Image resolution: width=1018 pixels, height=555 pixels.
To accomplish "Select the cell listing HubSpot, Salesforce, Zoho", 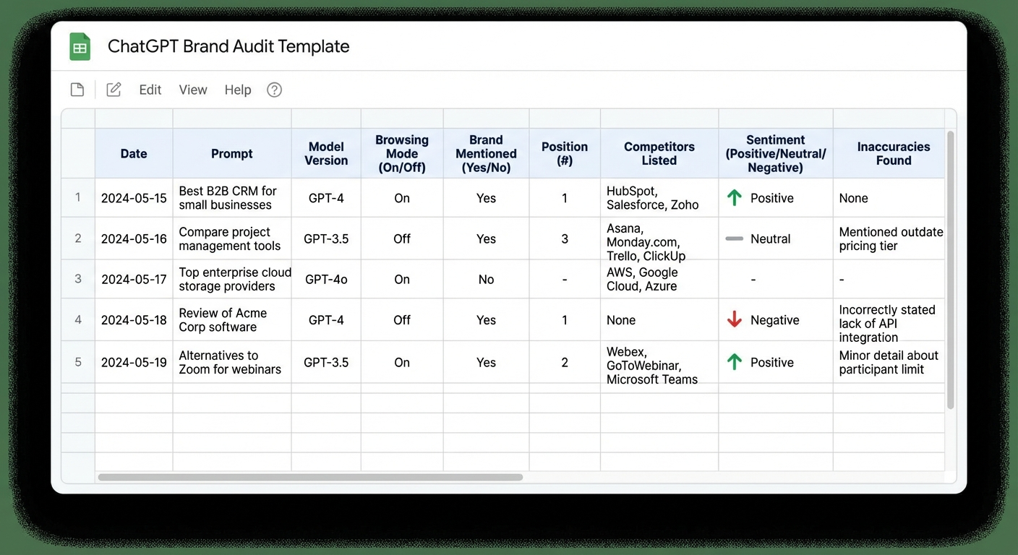I will (659, 197).
